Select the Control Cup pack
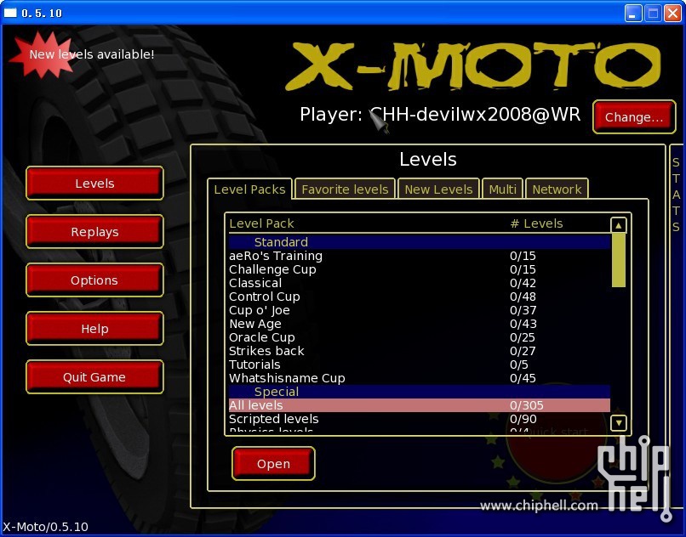 click(419, 297)
